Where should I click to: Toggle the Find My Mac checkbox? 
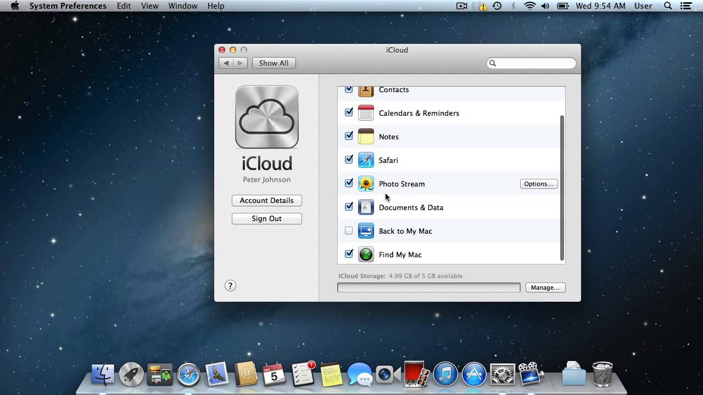[349, 254]
